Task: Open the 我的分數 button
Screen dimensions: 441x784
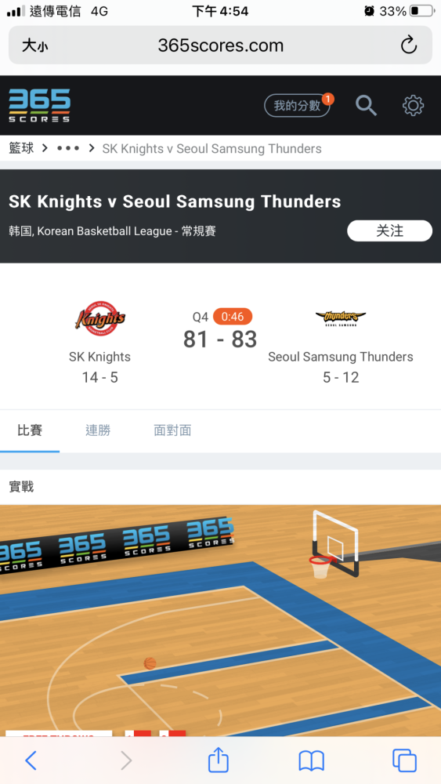Action: pyautogui.click(x=297, y=106)
